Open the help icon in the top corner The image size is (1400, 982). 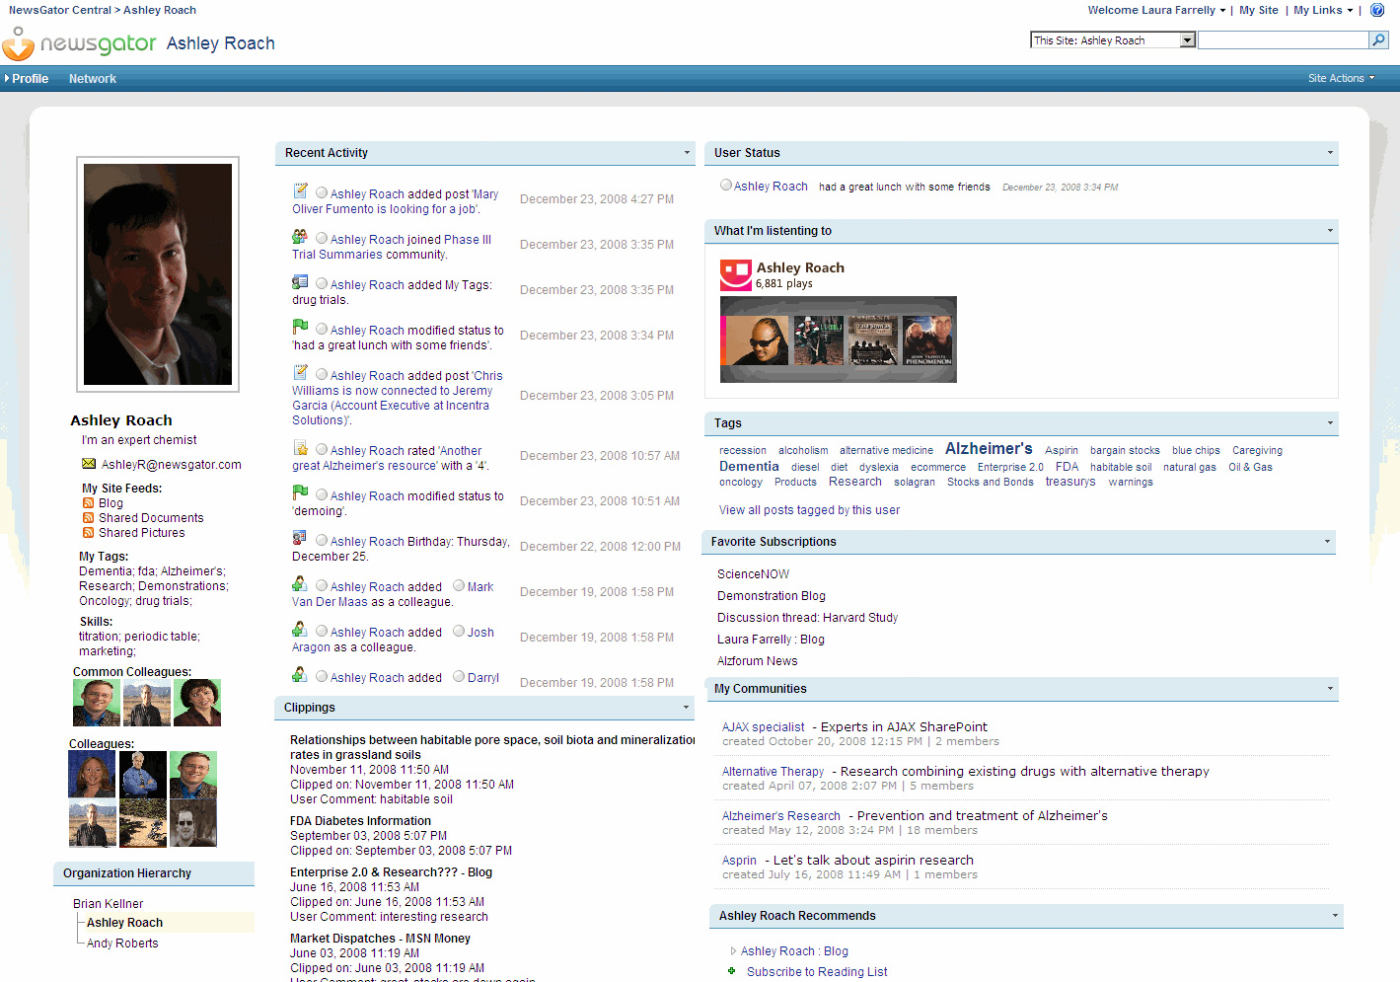[x=1377, y=10]
